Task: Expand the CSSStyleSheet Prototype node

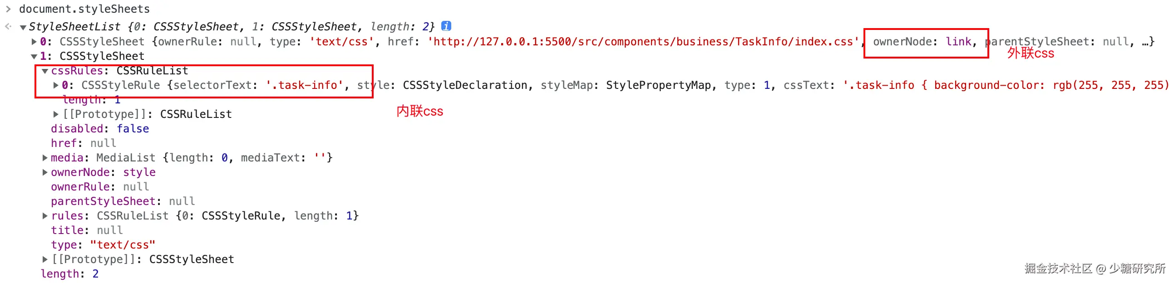Action: point(44,259)
